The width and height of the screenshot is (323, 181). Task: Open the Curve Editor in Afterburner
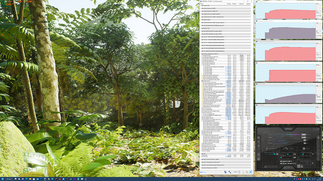point(272,167)
